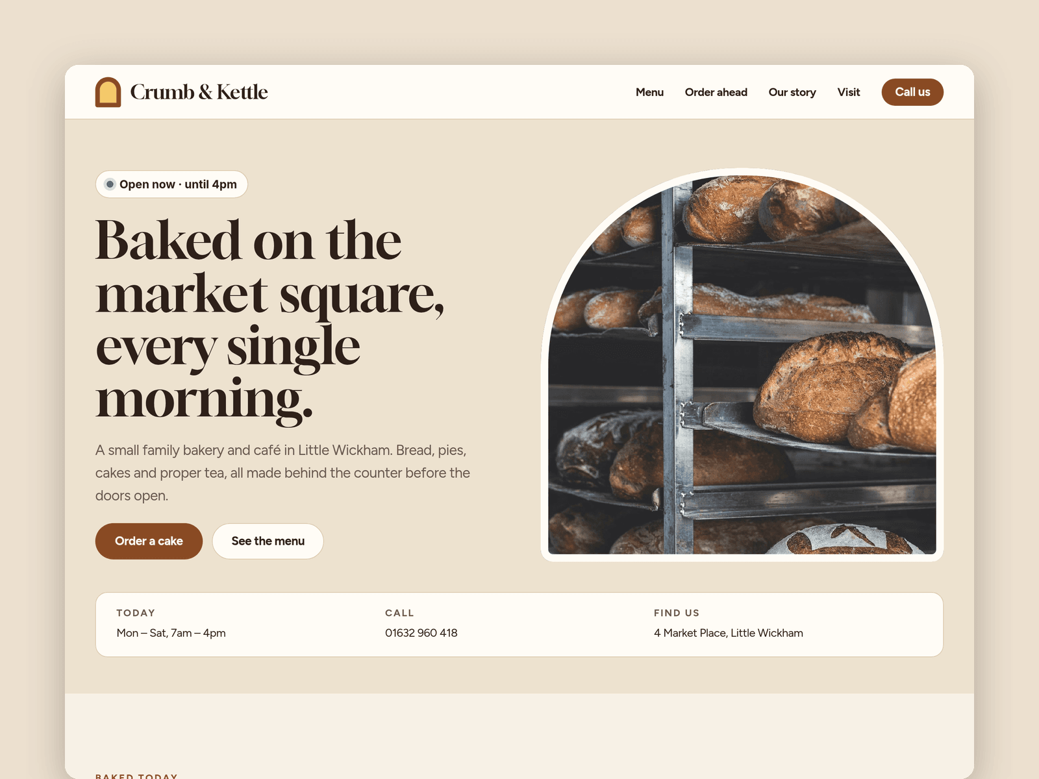Image resolution: width=1039 pixels, height=779 pixels.
Task: Click the Mon – Sat opening hours text
Action: click(171, 633)
